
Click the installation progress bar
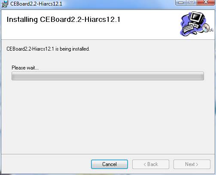point(108,76)
